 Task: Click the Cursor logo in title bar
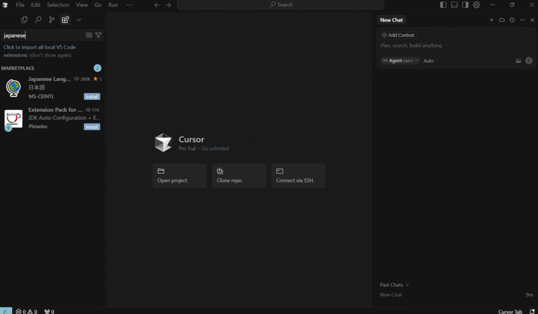click(x=5, y=5)
